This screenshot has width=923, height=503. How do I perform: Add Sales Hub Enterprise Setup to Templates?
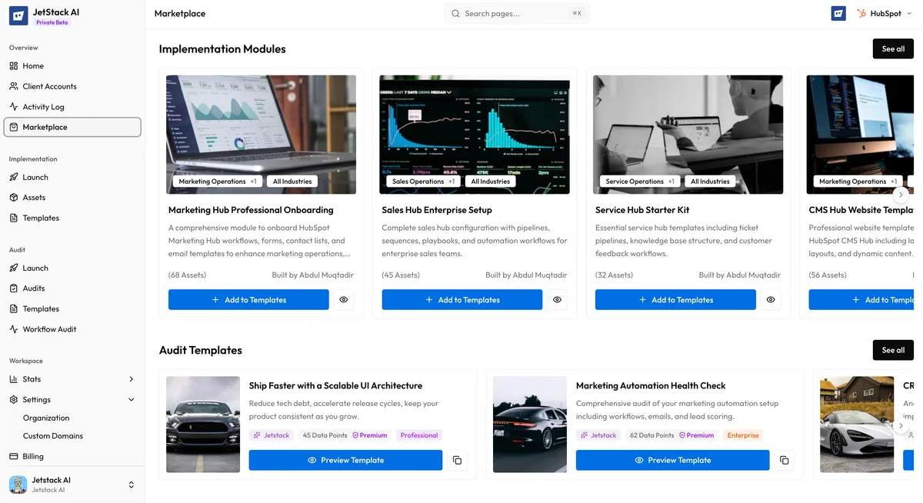[461, 299]
